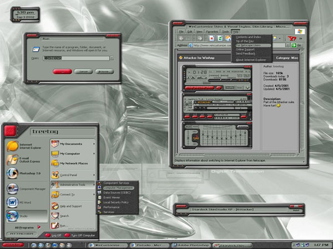Expand All Programs with red arrow

tap(39, 227)
